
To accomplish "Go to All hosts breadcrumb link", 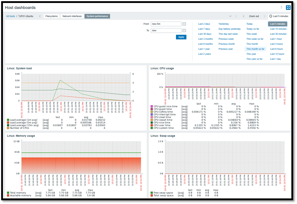I will [x=11, y=16].
